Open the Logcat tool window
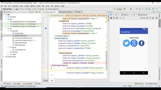The height and width of the screenshot is (90, 161). (x=17, y=84)
